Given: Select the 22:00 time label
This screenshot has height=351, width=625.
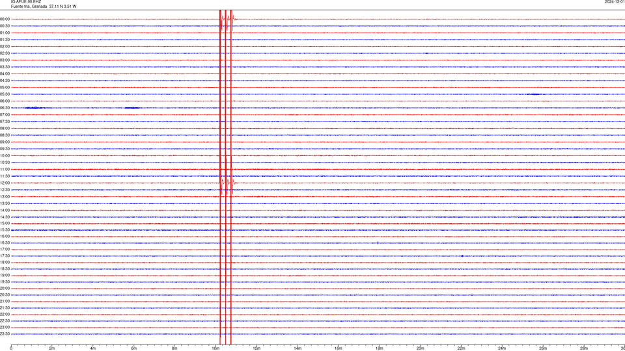Looking at the screenshot, I should coord(5,315).
